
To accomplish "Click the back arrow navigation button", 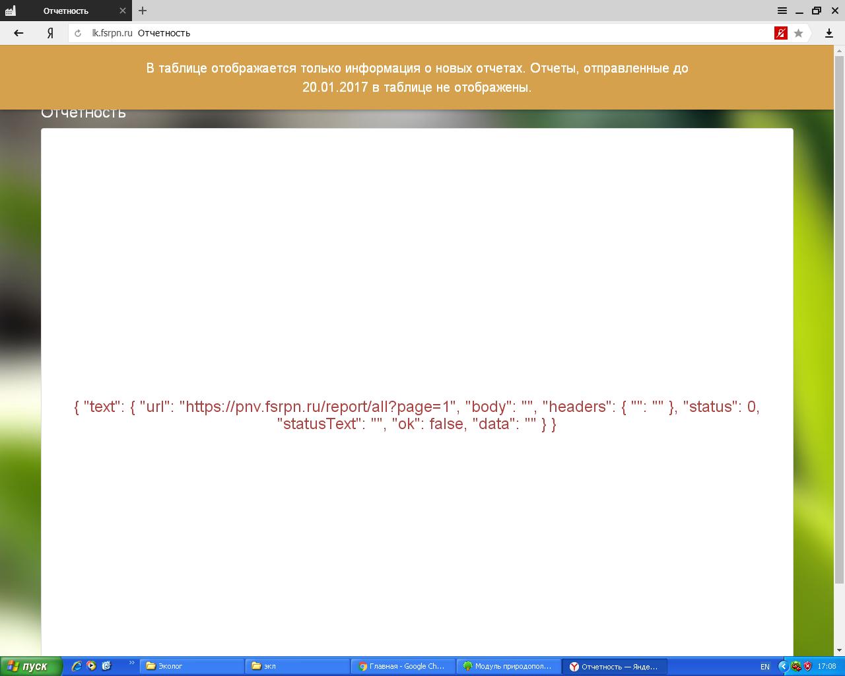I will 18,33.
